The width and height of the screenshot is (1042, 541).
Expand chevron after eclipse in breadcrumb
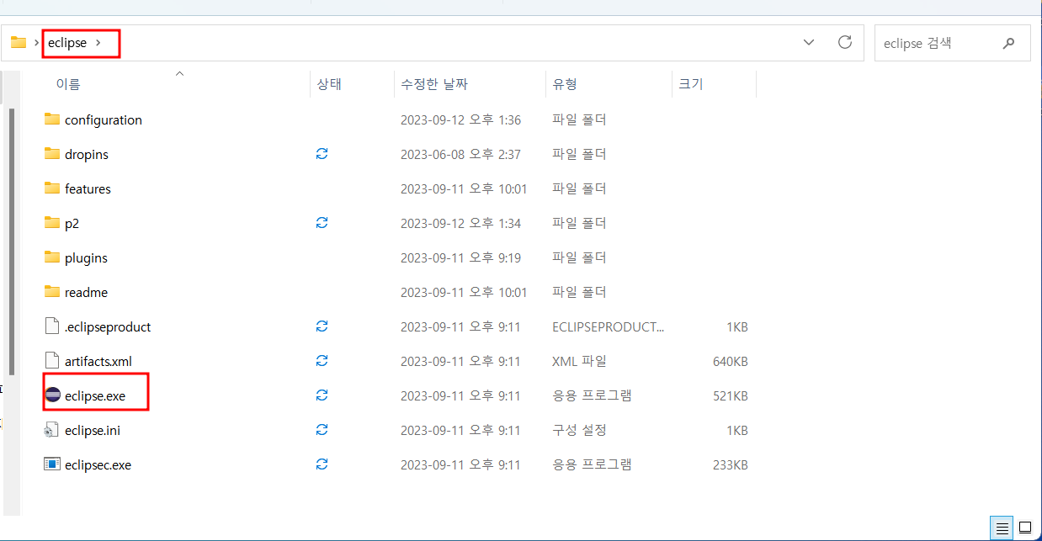point(98,42)
